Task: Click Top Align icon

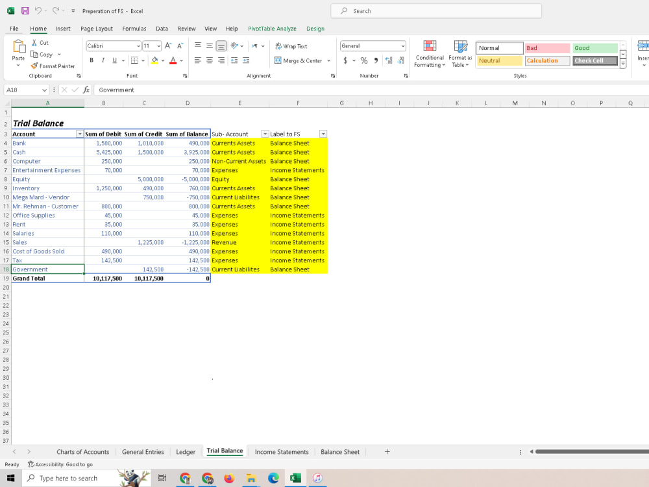Action: [x=198, y=46]
